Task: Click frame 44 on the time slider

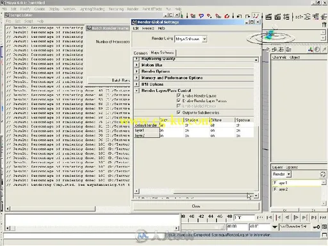Action: 211,217
